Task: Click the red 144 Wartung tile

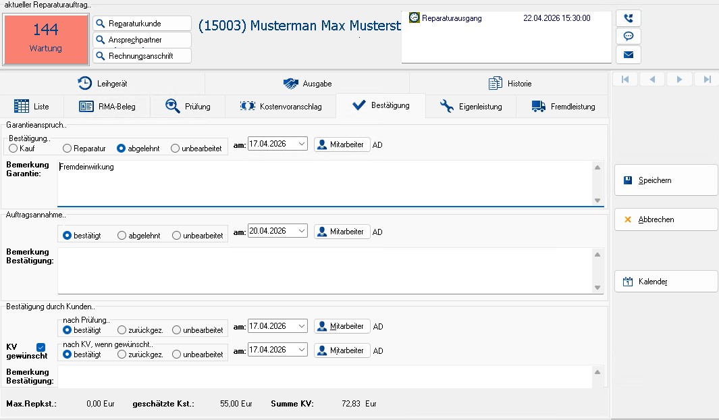Action: pos(46,39)
